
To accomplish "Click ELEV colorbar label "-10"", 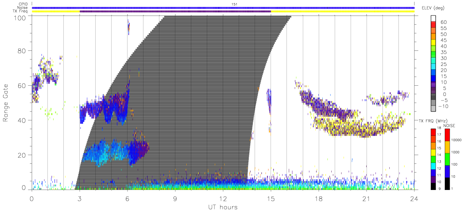I will click(x=443, y=107).
